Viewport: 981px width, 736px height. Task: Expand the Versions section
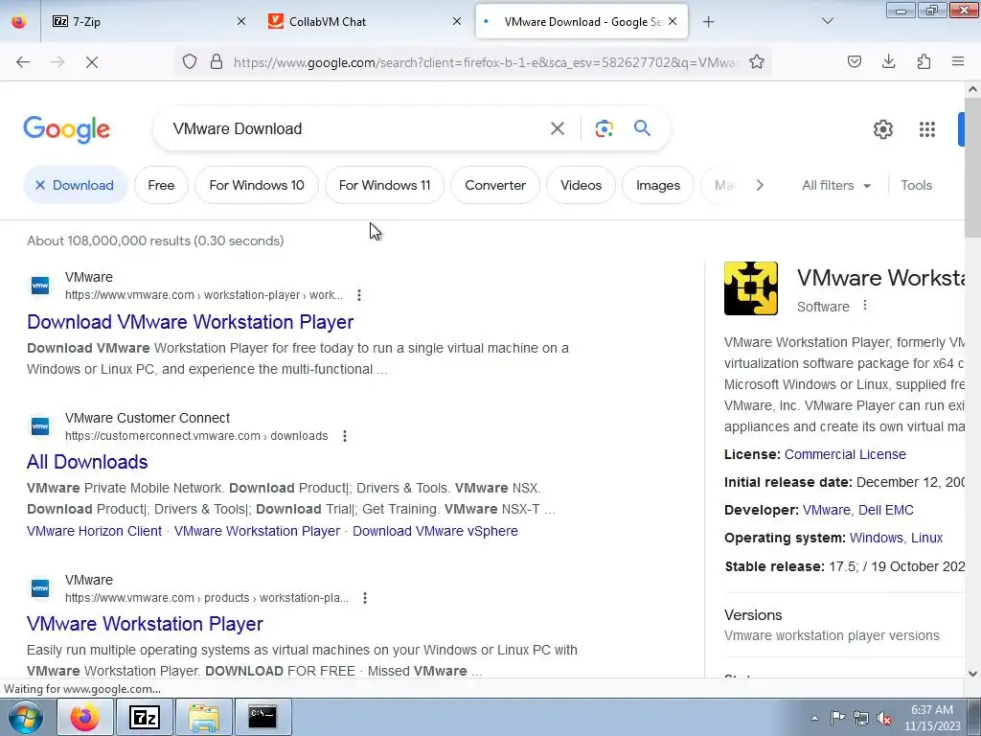click(843, 625)
